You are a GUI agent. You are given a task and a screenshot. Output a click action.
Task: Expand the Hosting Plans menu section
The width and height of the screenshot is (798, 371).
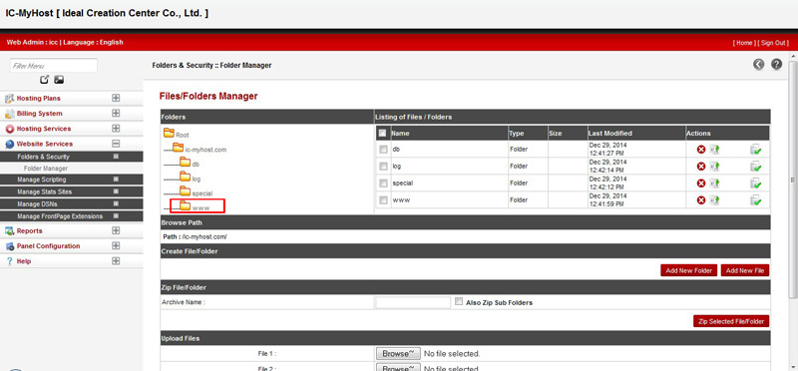point(116,98)
